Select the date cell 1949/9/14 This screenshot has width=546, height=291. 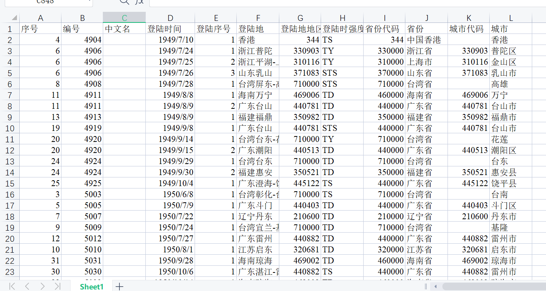coord(170,139)
